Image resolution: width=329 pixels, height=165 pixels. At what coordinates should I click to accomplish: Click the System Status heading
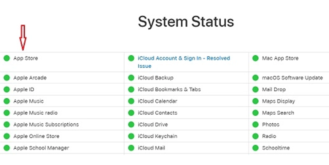point(186,22)
